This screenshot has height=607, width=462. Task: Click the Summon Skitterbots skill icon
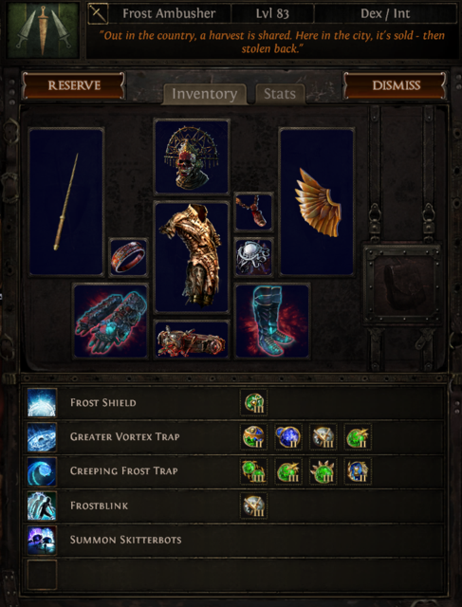(42, 540)
